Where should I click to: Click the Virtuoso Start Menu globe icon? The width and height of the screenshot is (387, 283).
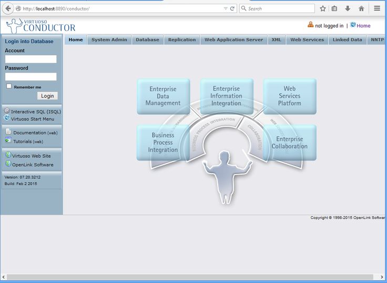click(7, 118)
